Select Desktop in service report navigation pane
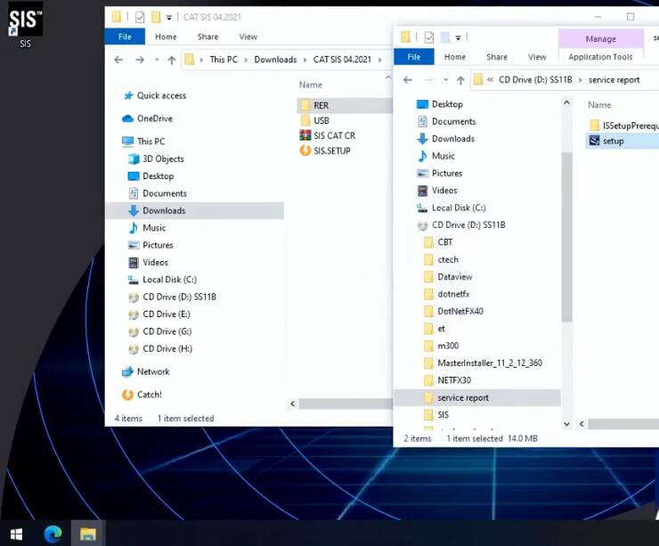 coord(440,104)
